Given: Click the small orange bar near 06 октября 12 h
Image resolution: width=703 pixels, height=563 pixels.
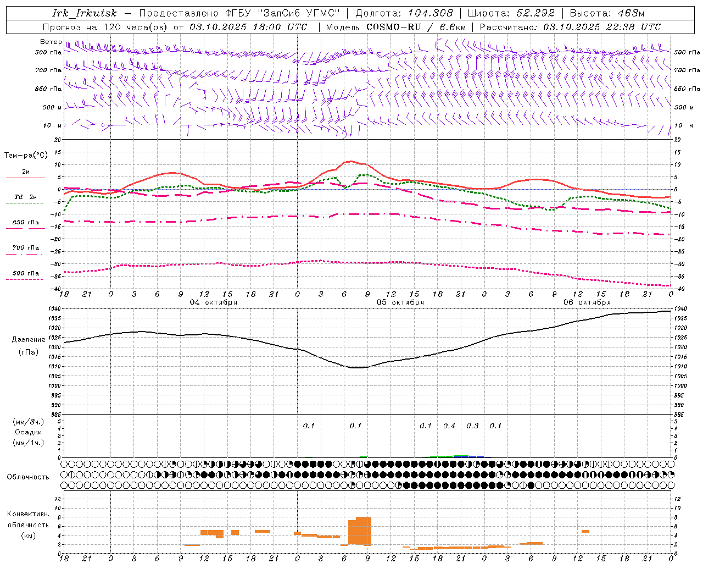Looking at the screenshot, I should pos(585,531).
